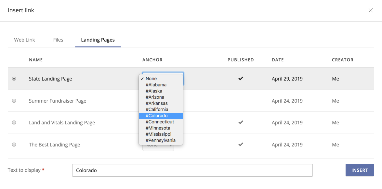Click inside the Text to display field
Screen dimensions: 382x189
click(x=192, y=170)
